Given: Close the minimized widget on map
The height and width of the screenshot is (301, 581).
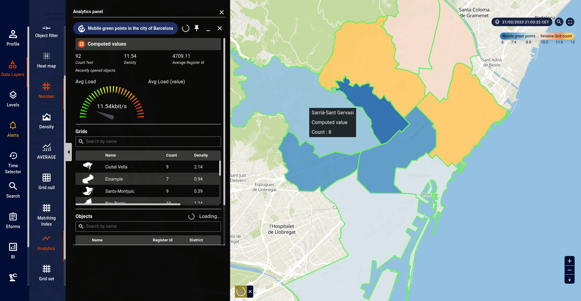Looking at the screenshot, I should click(250, 292).
